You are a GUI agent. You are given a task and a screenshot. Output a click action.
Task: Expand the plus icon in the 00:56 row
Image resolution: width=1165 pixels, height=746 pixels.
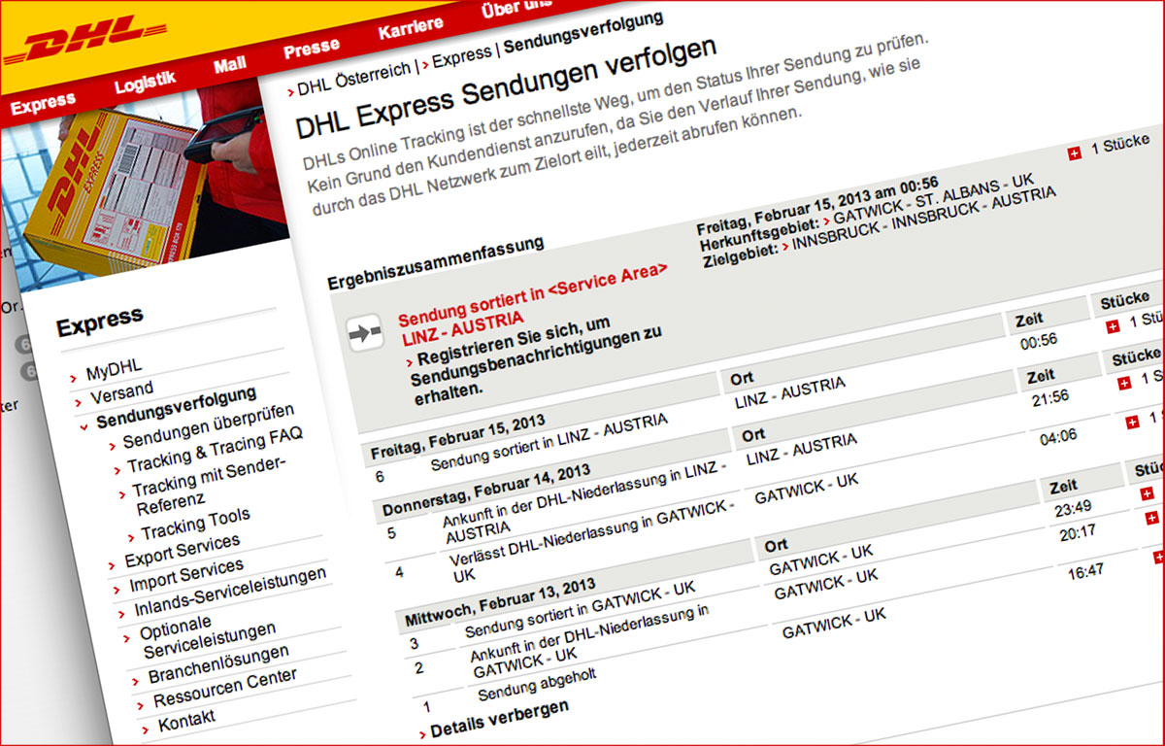pyautogui.click(x=1113, y=327)
